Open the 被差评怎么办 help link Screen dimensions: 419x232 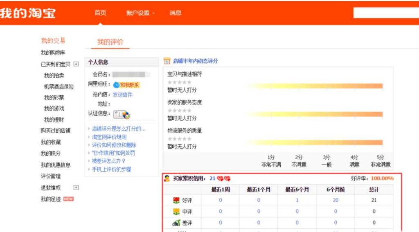pos(108,161)
